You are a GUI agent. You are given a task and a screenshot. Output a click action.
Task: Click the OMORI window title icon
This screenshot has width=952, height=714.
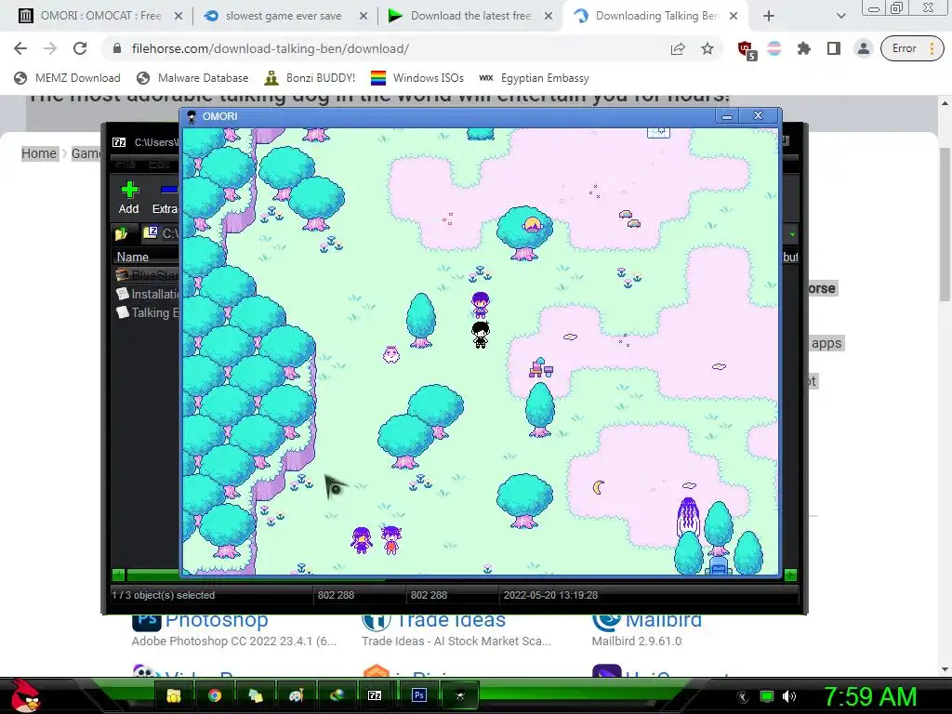192,116
